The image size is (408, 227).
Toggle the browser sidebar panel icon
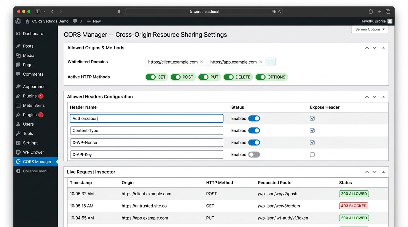coord(38,12)
